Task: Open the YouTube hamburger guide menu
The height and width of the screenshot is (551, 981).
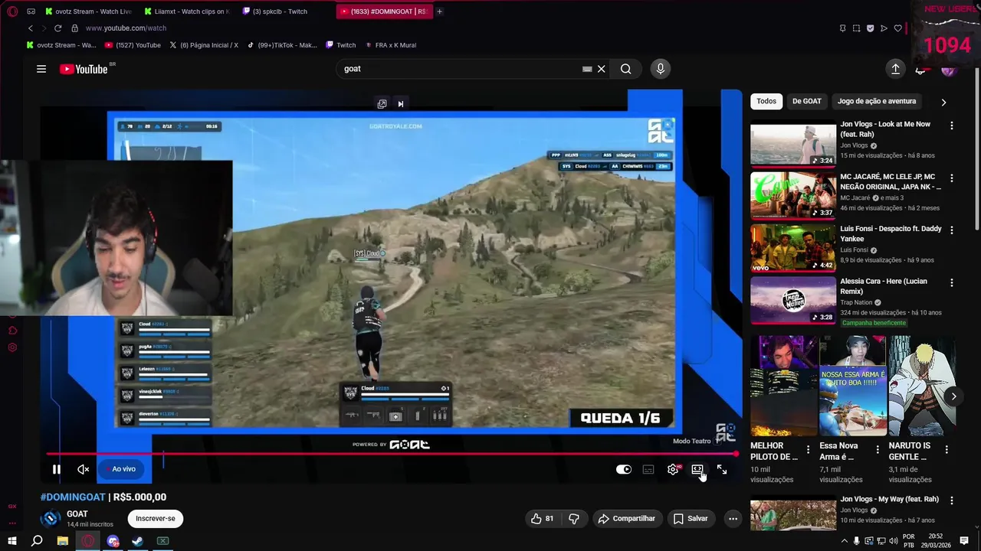Action: click(41, 69)
